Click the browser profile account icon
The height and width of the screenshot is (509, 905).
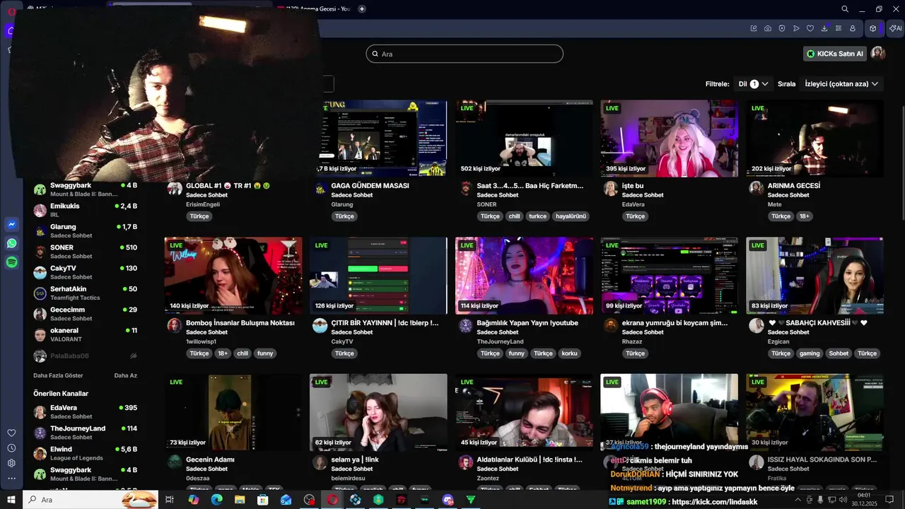853,28
